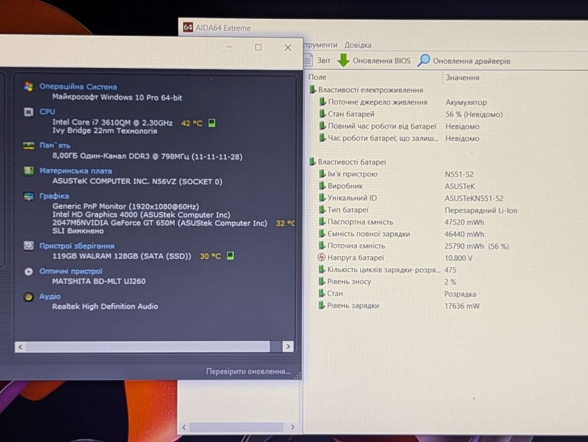Open the Пристрої зберігання section link
Screen dimensions: 588x442
tap(77, 246)
